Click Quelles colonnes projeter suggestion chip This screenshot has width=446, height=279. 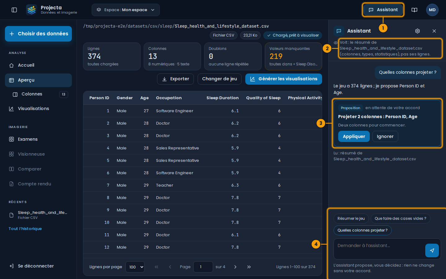pyautogui.click(x=362, y=230)
